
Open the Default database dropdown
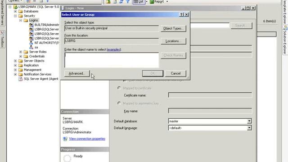[249, 121]
